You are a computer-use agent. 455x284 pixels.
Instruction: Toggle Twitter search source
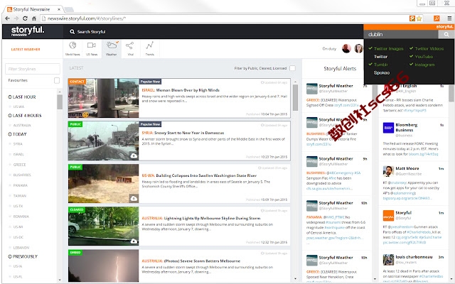[x=380, y=57]
